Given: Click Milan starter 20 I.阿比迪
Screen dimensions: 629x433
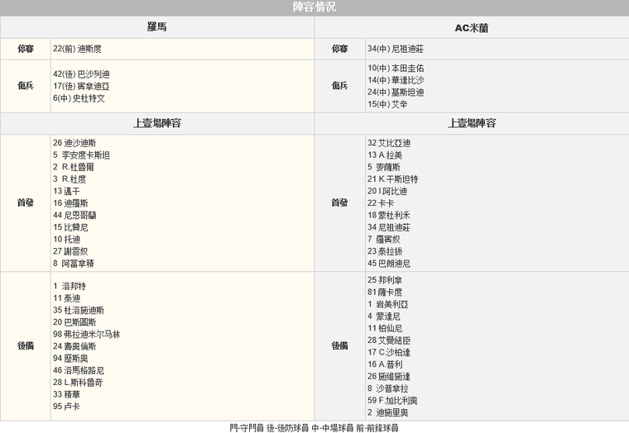Looking at the screenshot, I should point(387,191).
